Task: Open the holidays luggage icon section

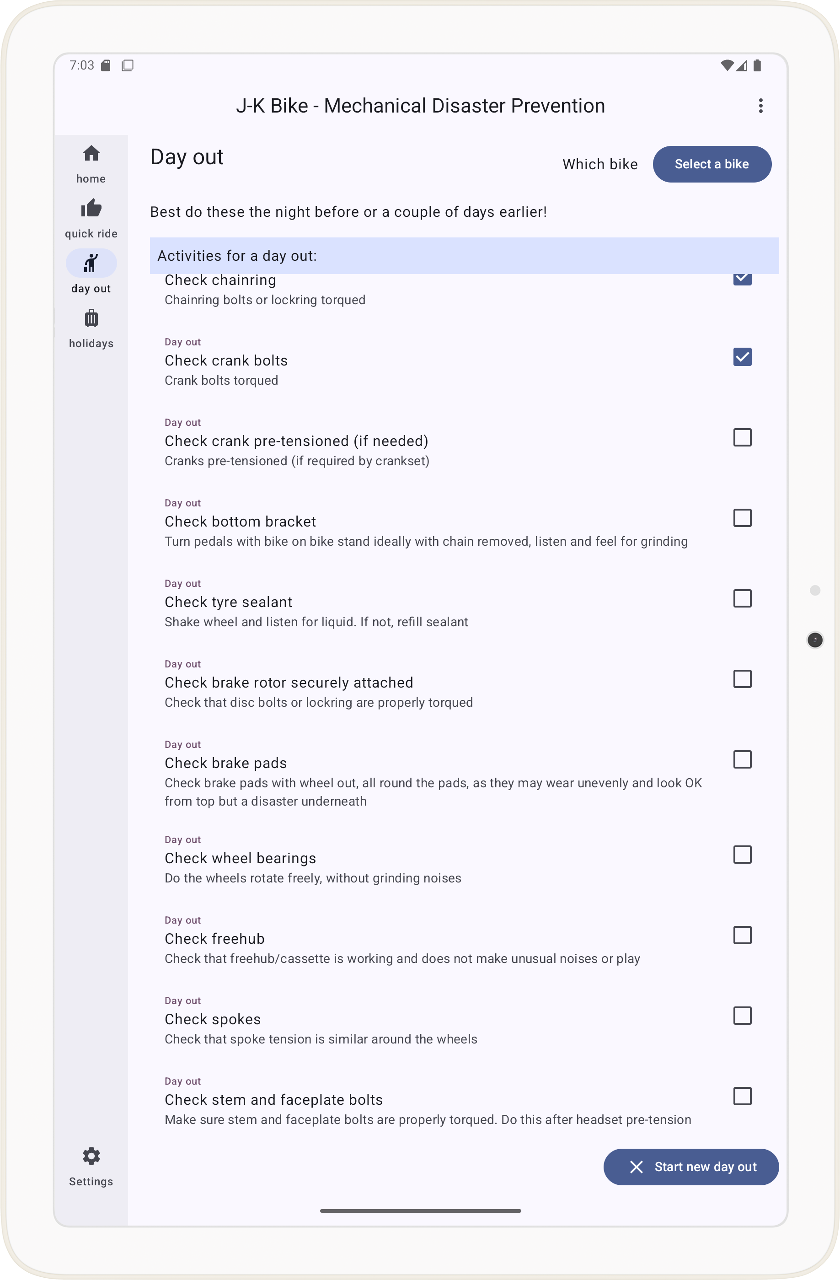Action: pos(91,328)
